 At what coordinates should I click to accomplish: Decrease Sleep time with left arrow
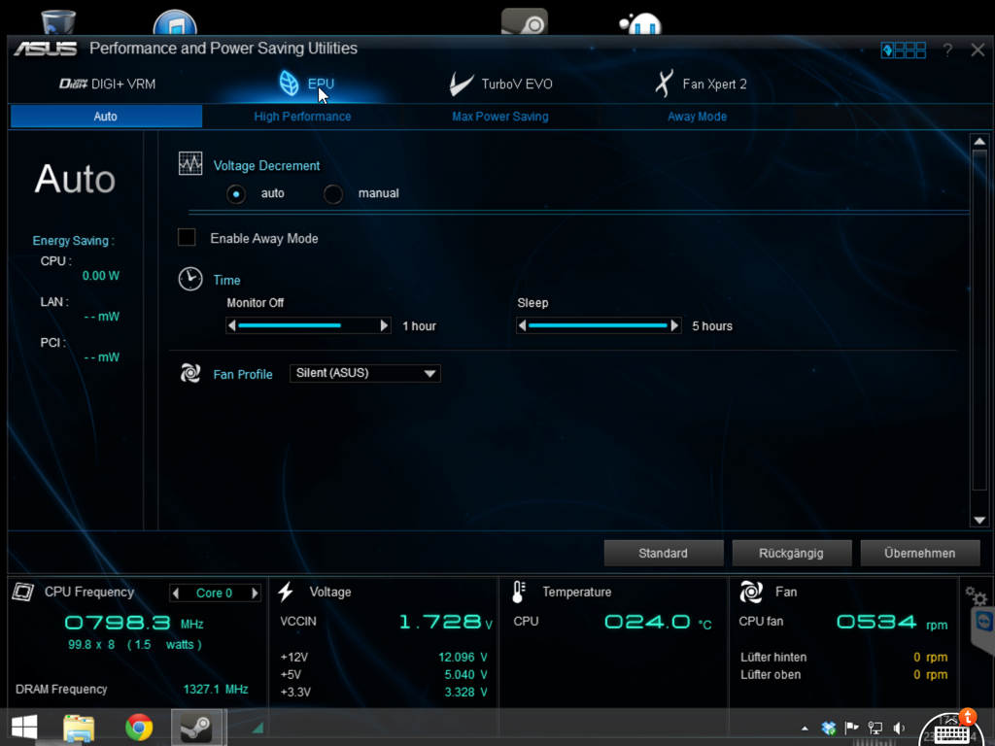pos(522,325)
